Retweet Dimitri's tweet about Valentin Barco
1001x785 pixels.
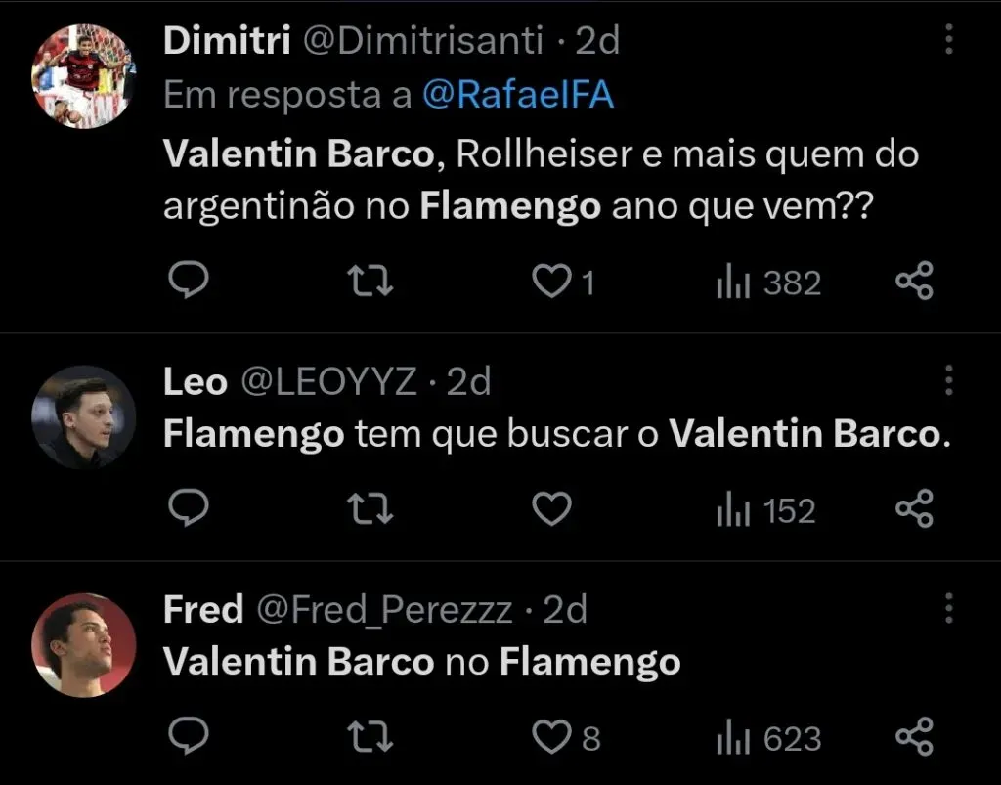point(370,283)
